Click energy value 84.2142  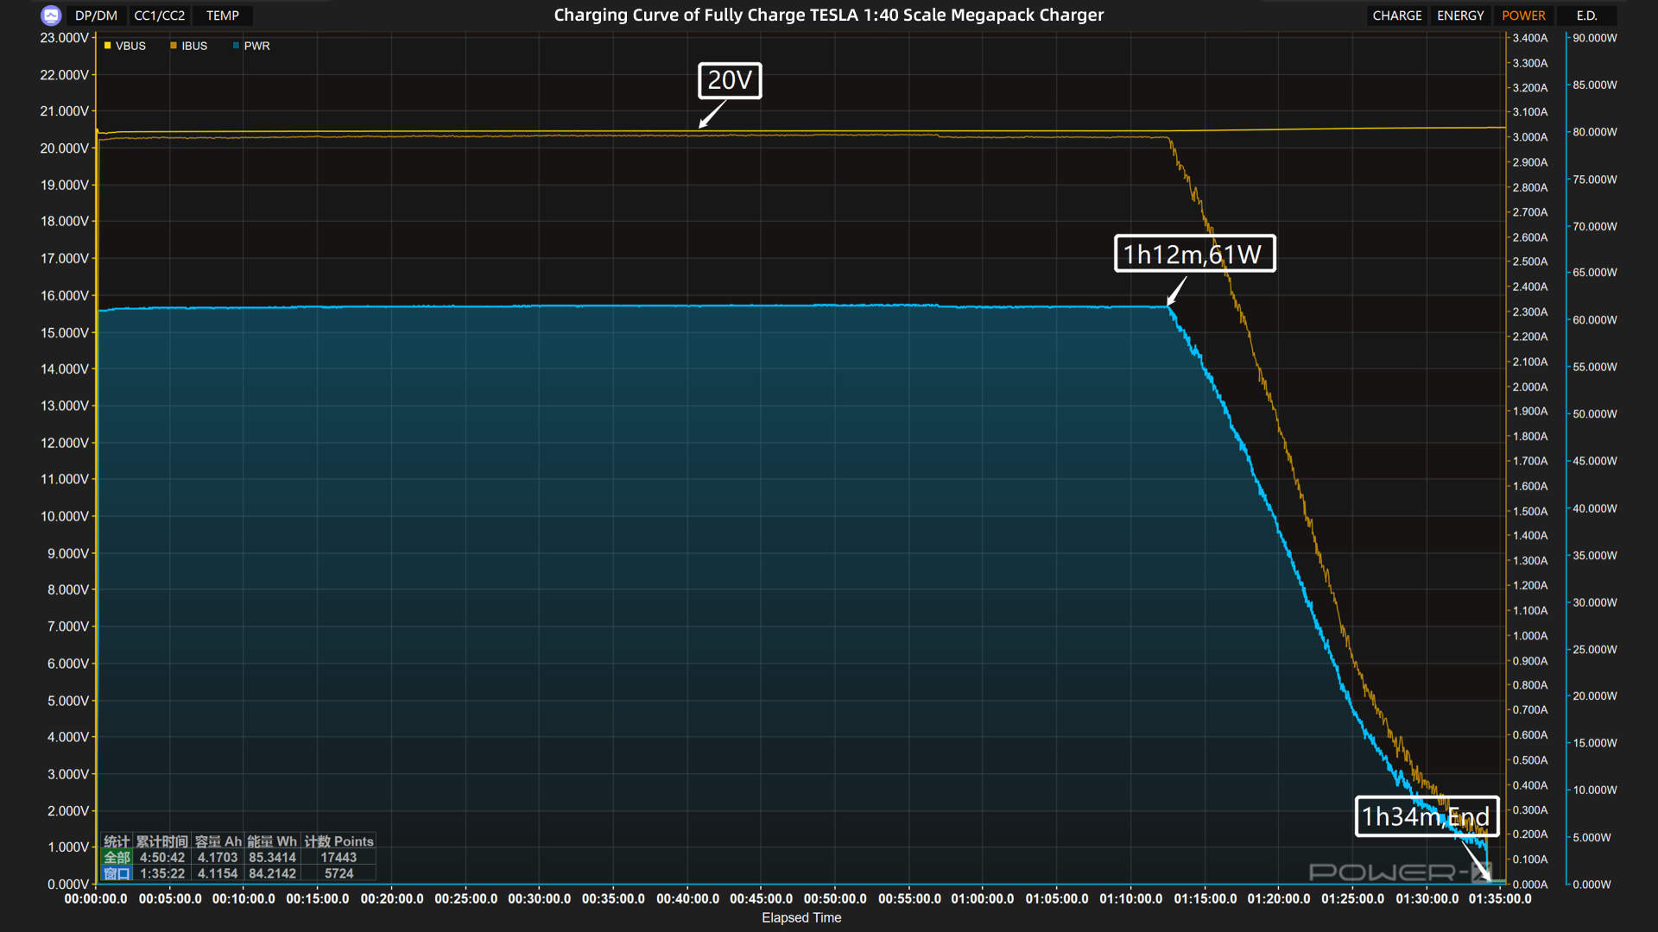pyautogui.click(x=272, y=873)
